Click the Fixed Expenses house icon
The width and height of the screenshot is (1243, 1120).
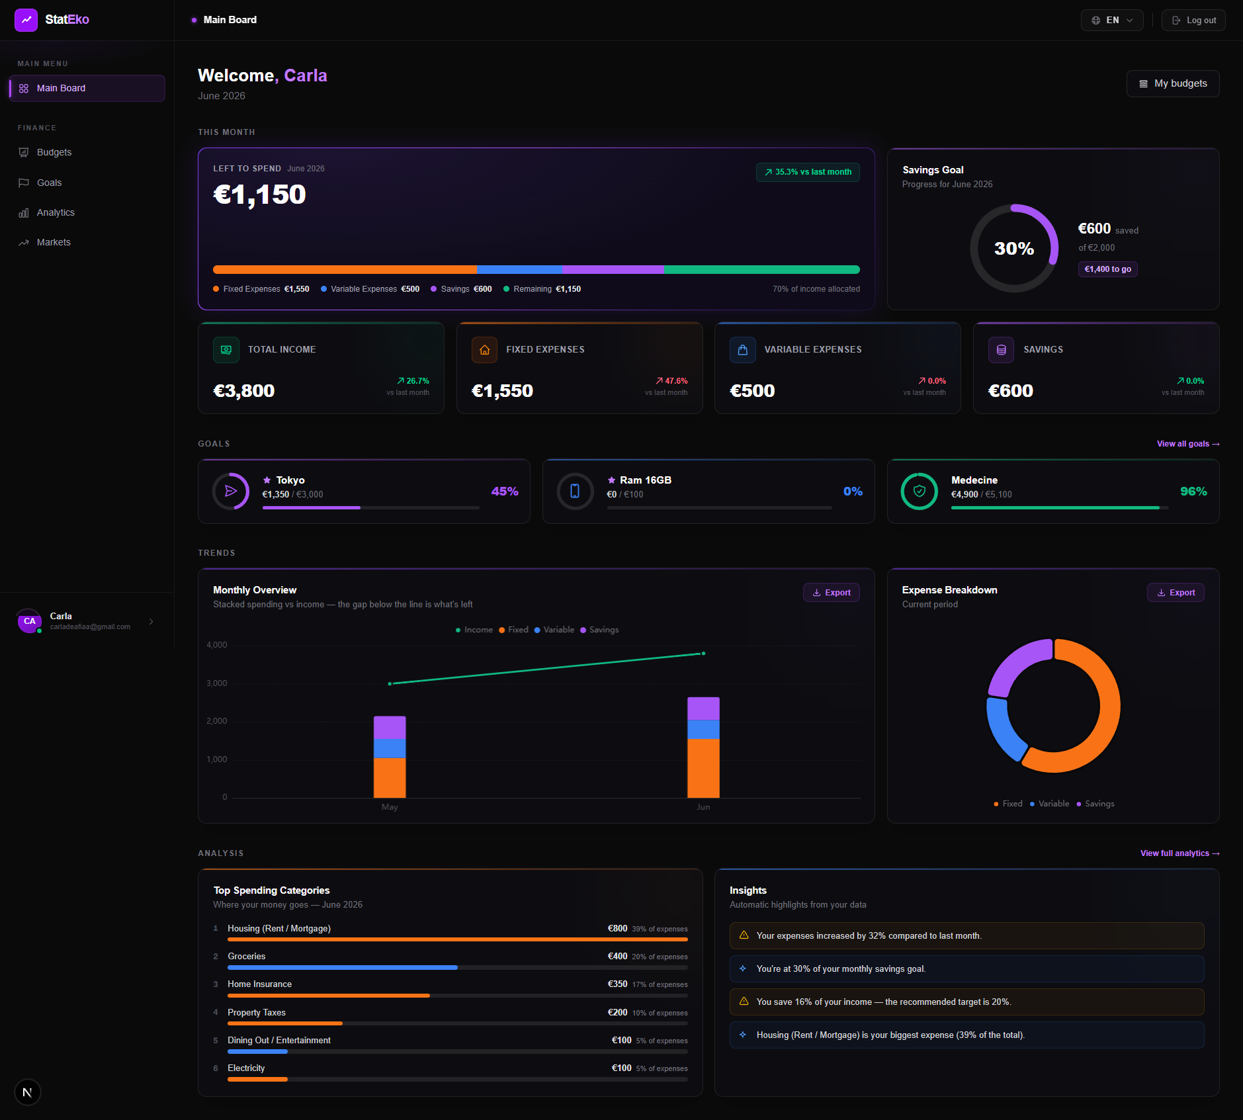pyautogui.click(x=484, y=349)
